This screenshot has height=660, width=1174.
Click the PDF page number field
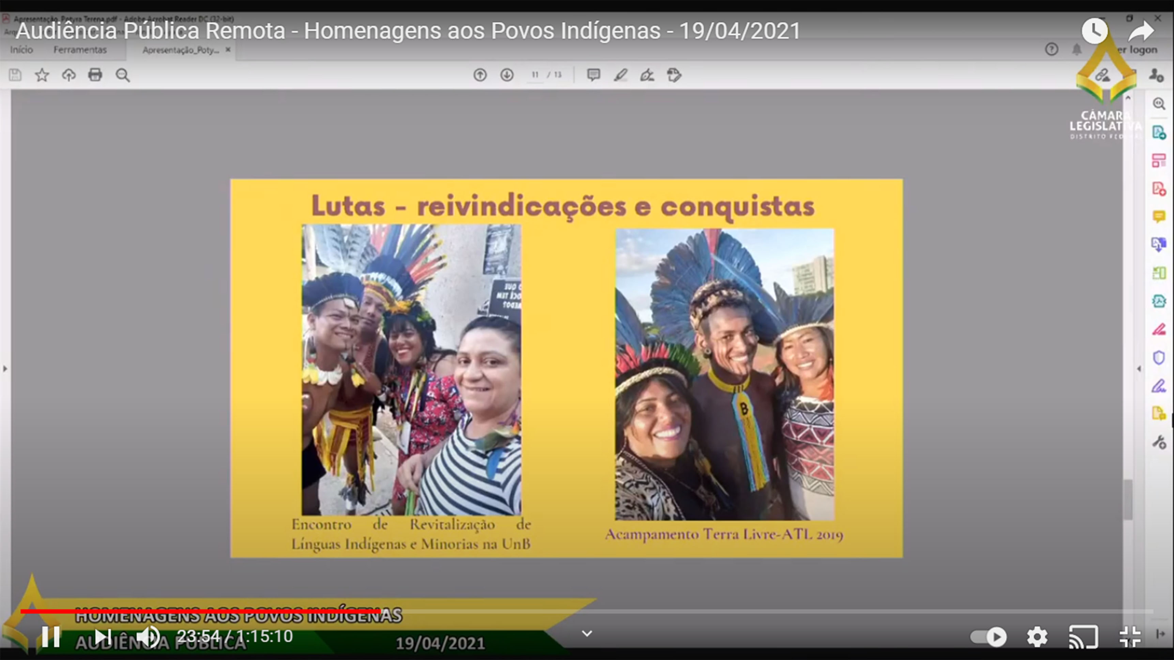point(535,75)
